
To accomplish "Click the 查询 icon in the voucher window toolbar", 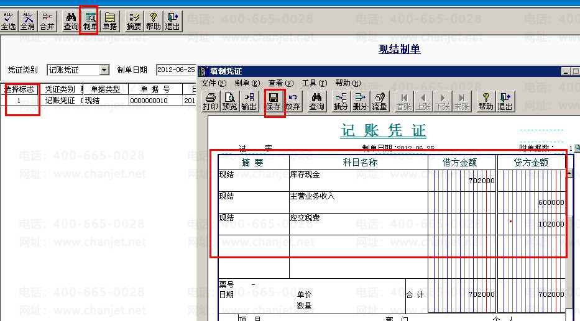I will click(x=316, y=102).
